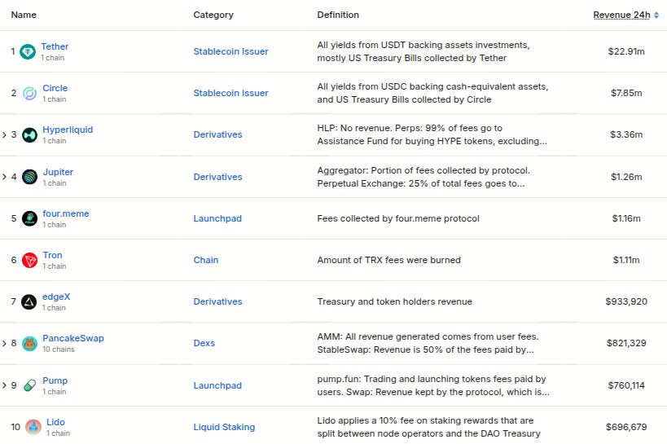The image size is (667, 444).
Task: Click 'Amount of TRX fees were burned' text
Action: click(x=388, y=260)
